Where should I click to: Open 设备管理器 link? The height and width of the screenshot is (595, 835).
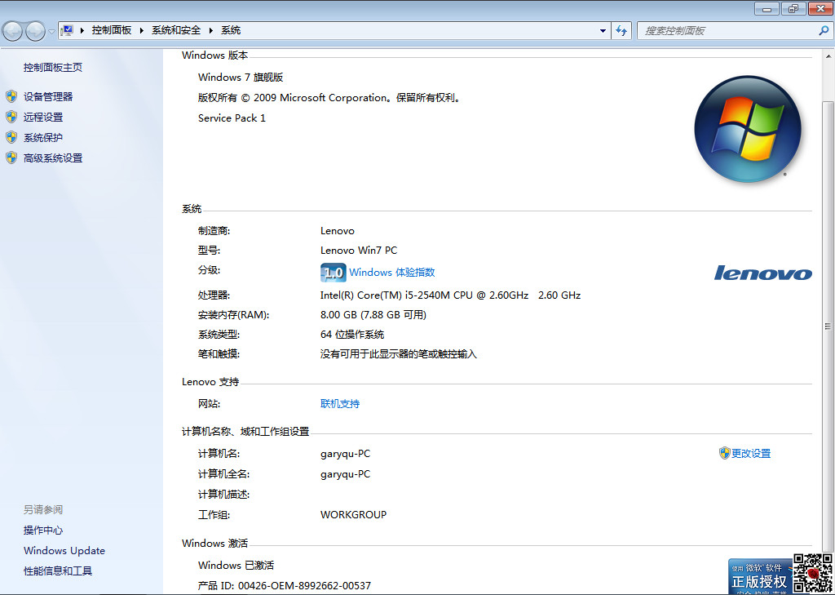[x=48, y=96]
